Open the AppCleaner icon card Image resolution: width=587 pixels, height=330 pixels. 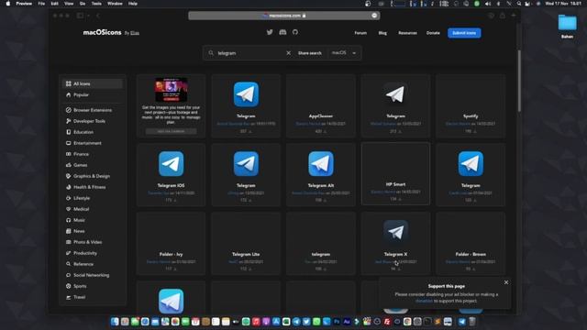coord(321,106)
